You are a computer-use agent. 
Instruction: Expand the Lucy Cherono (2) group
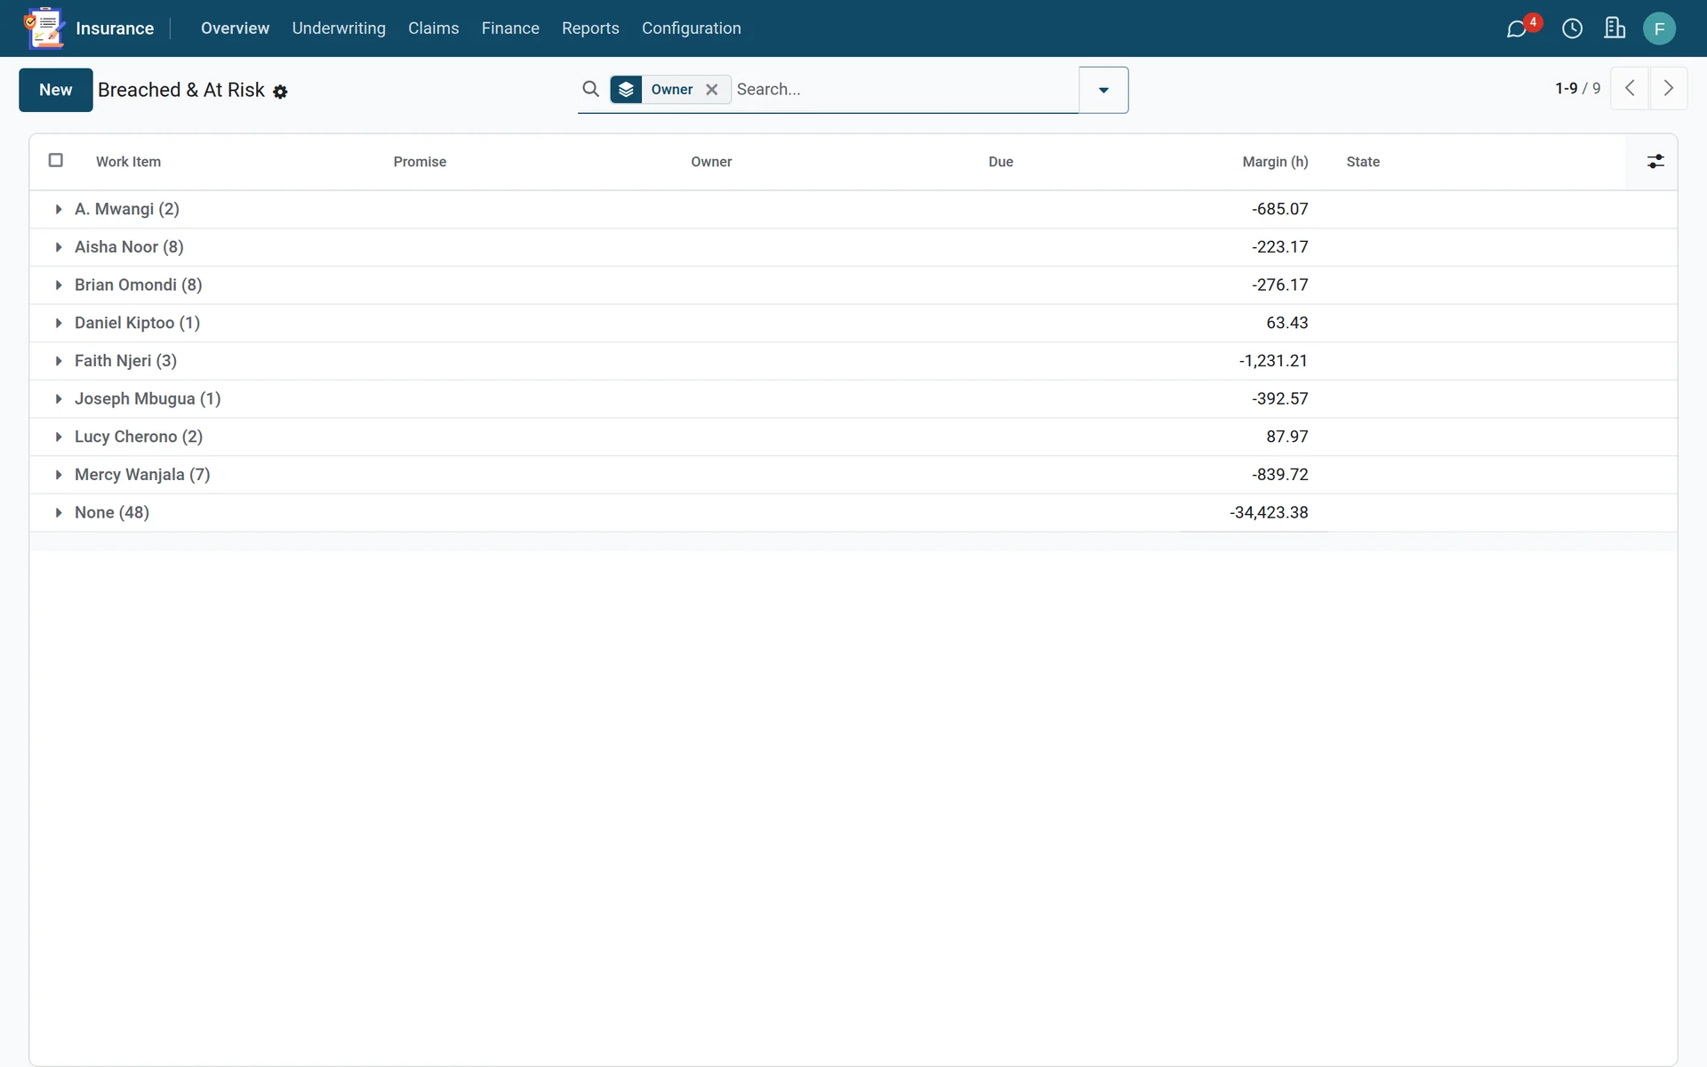853,437
